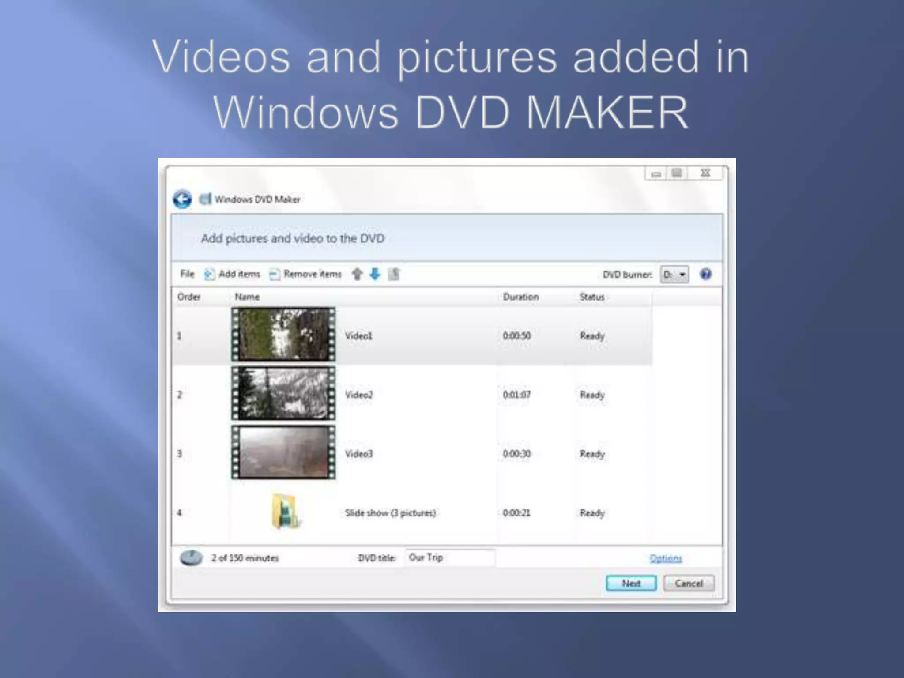The height and width of the screenshot is (678, 904).
Task: Click order number 4 in the list
Action: (179, 513)
